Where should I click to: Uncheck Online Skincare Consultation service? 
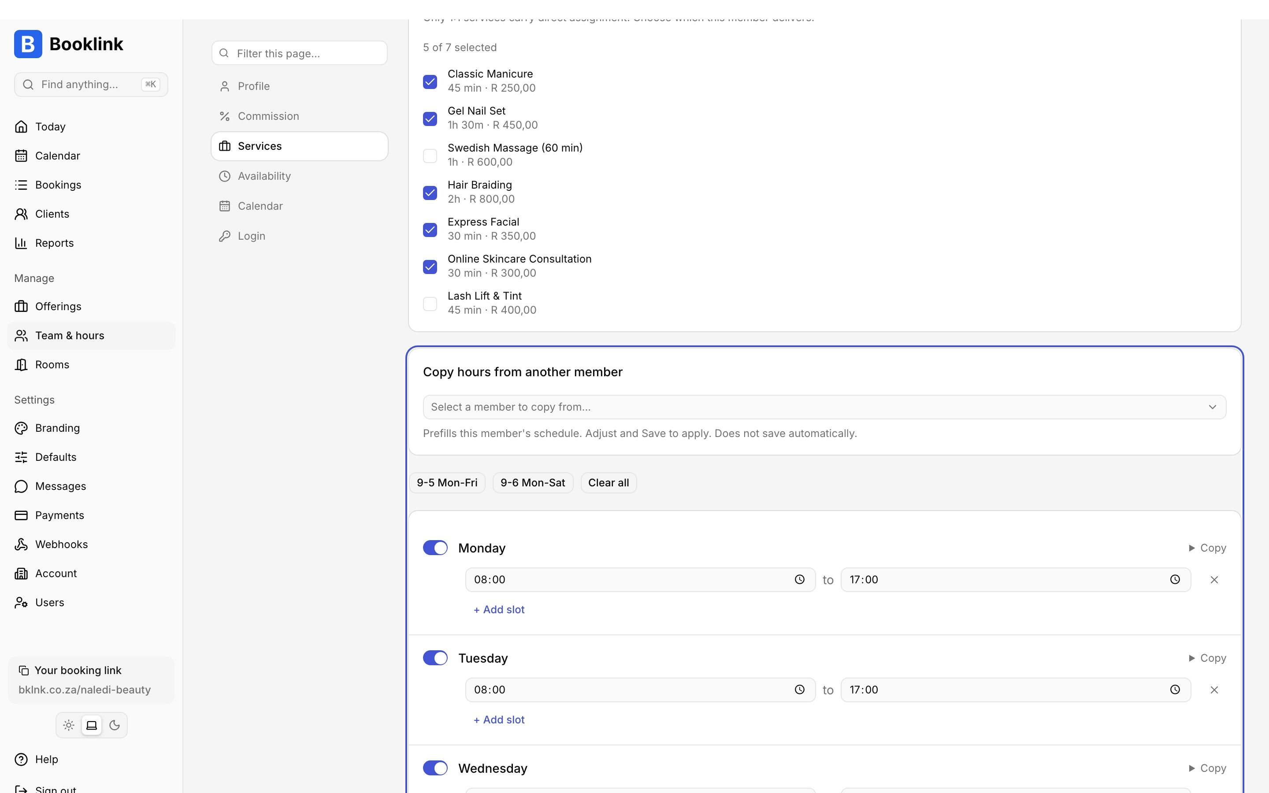(x=430, y=267)
